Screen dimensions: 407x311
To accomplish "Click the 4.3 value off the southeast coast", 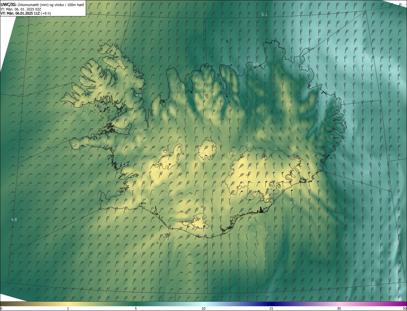I will click(293, 203).
